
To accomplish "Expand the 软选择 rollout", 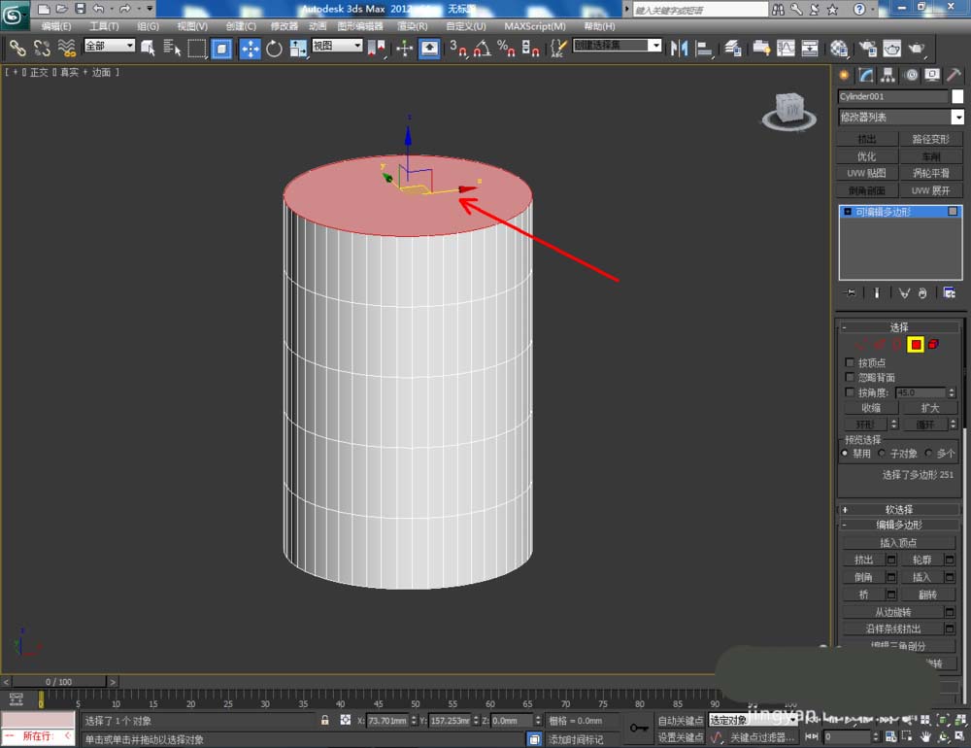I will (898, 509).
